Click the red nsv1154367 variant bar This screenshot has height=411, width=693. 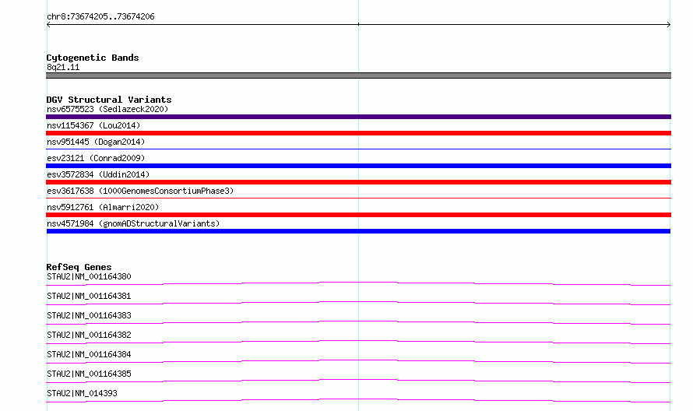coord(358,133)
